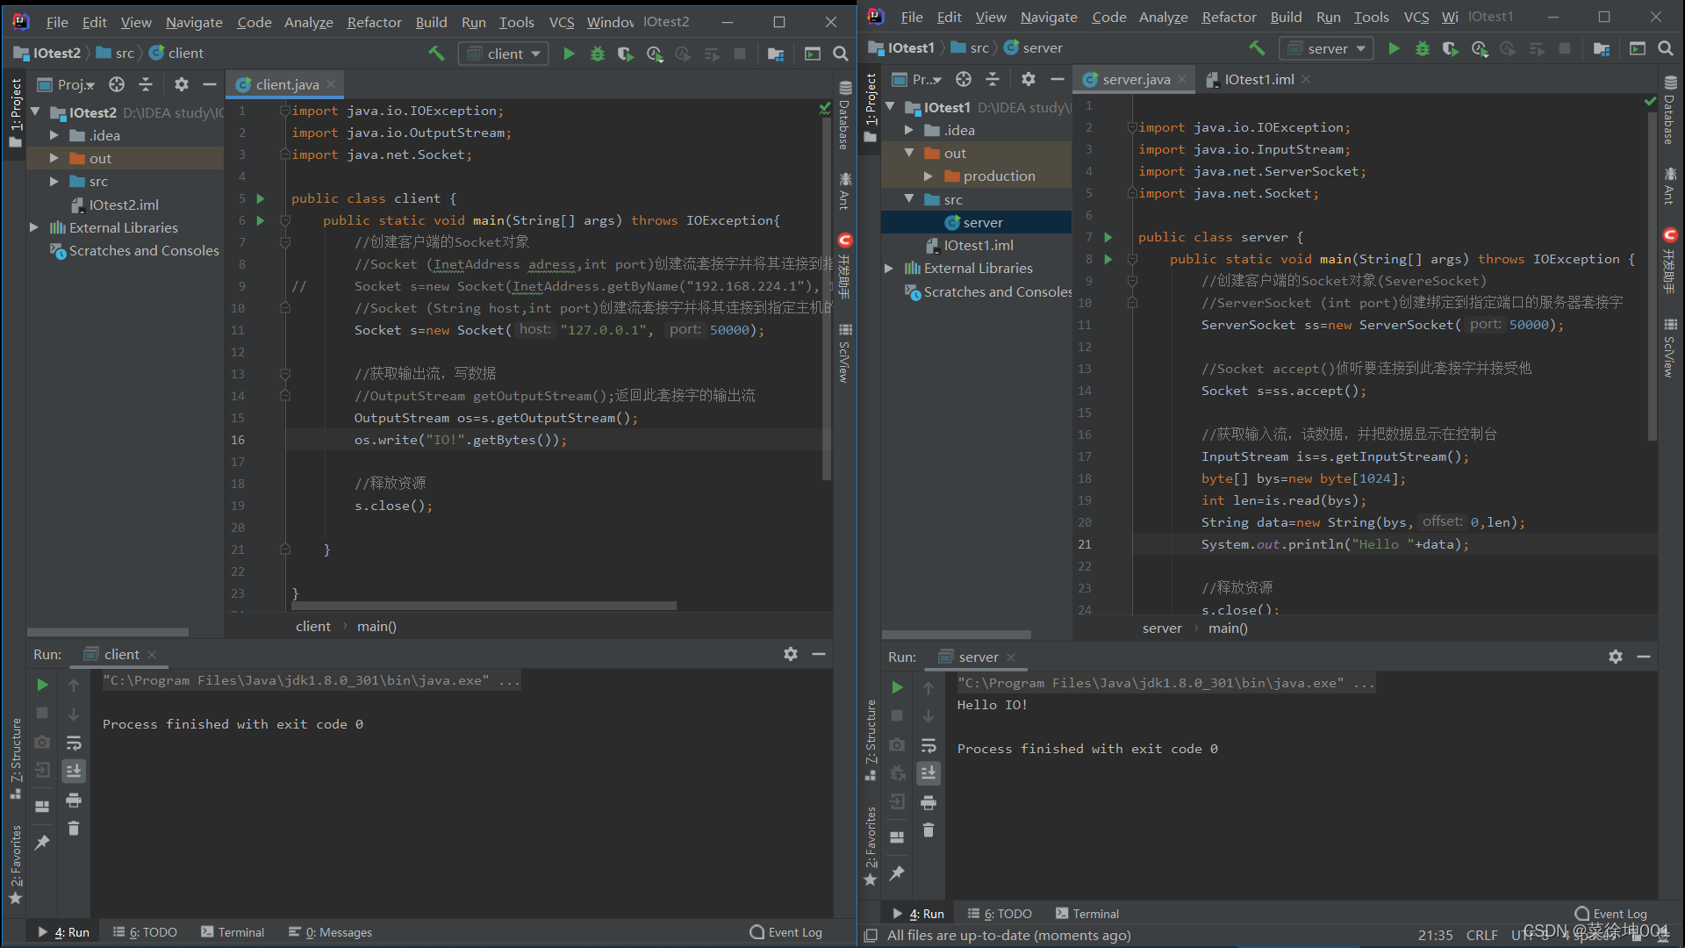
Task: Switch to IOtest1.iml editor tab
Action: (x=1258, y=80)
